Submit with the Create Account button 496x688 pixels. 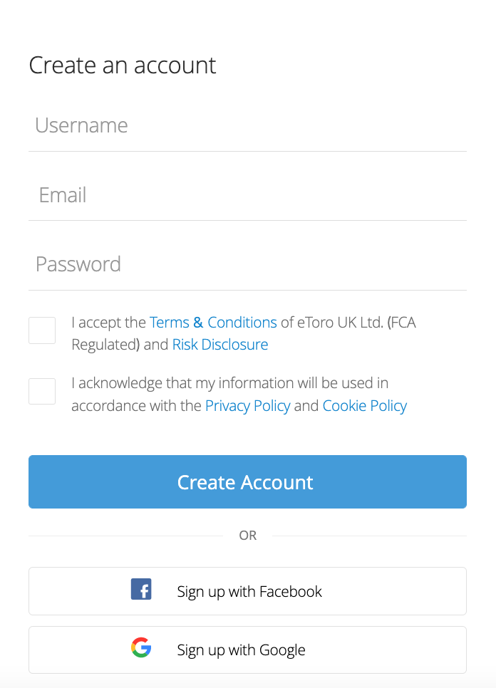tap(247, 481)
